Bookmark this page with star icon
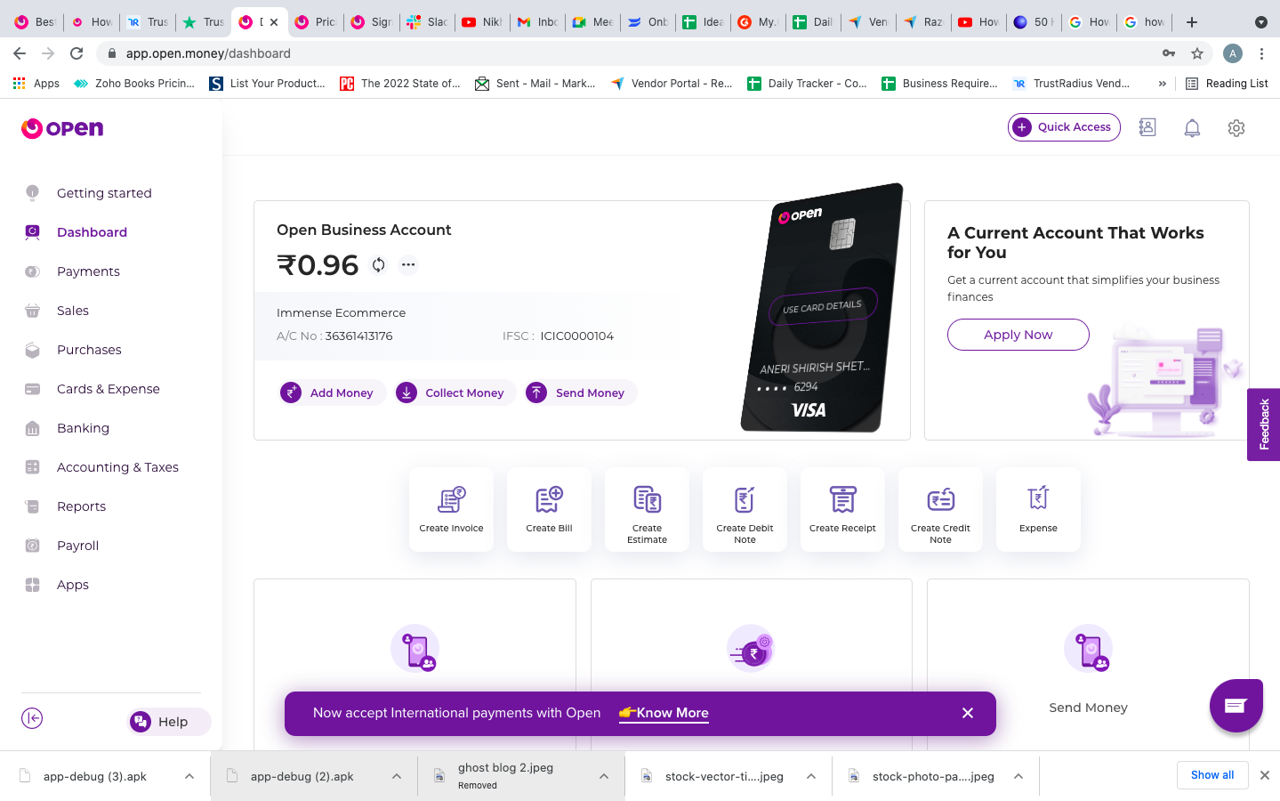1280x801 pixels. tap(1197, 53)
